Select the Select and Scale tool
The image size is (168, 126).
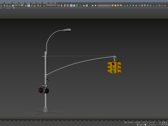[x=10, y=6]
